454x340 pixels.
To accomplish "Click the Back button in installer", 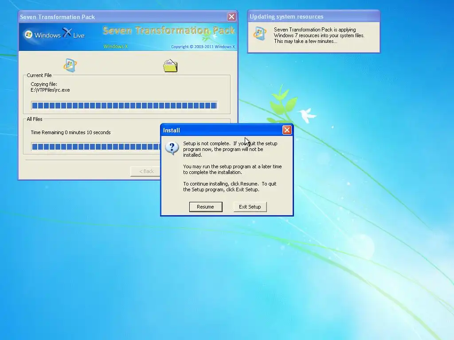I will click(145, 171).
